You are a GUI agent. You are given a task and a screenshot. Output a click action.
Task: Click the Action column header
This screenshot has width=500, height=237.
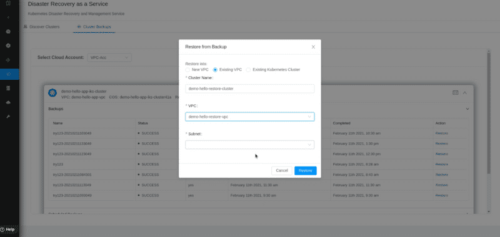click(x=441, y=123)
